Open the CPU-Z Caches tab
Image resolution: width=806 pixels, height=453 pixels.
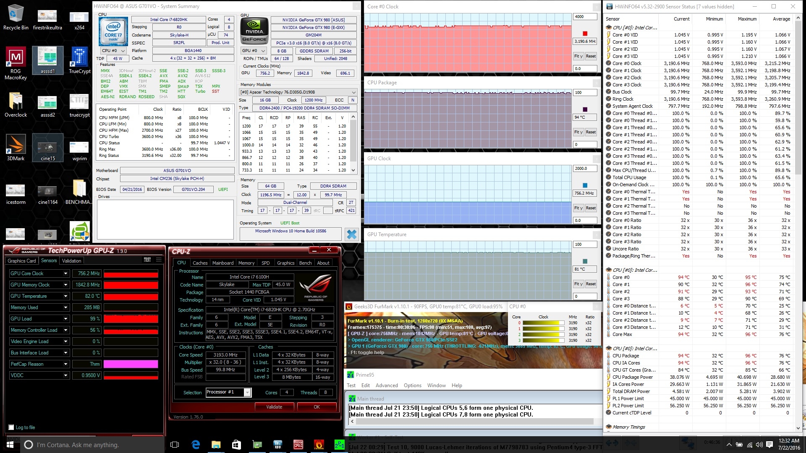(200, 263)
